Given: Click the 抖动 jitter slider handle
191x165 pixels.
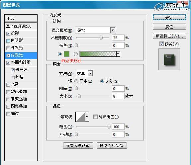Looking at the screenshot, I should tap(76, 134).
